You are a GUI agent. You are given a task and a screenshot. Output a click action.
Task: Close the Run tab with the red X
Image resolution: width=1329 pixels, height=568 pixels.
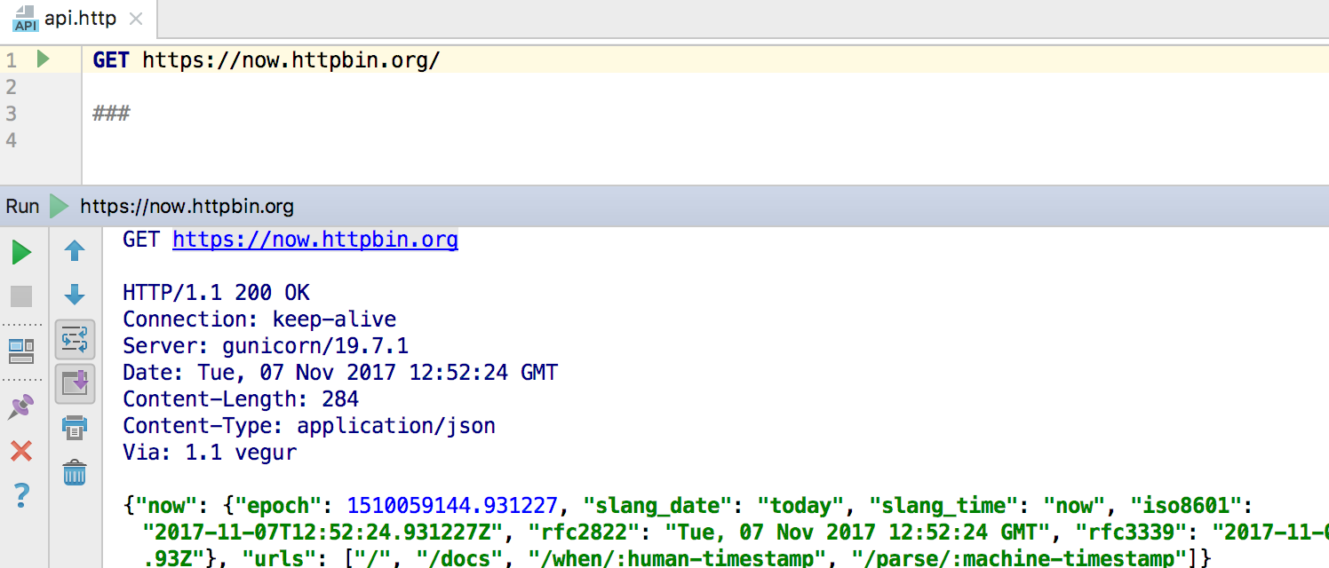point(21,451)
